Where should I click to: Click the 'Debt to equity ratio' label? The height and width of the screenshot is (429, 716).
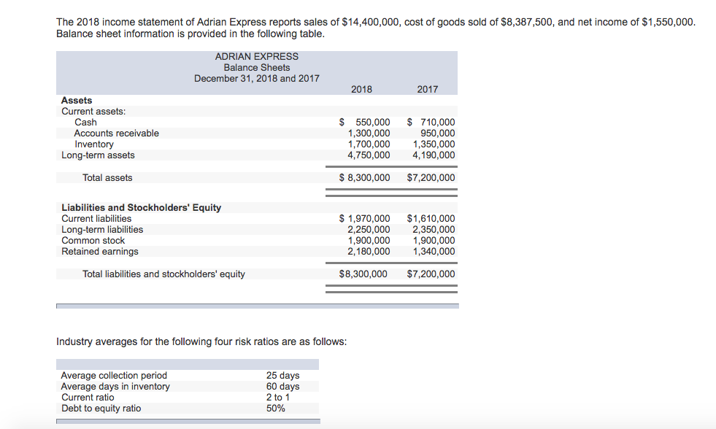pos(101,408)
